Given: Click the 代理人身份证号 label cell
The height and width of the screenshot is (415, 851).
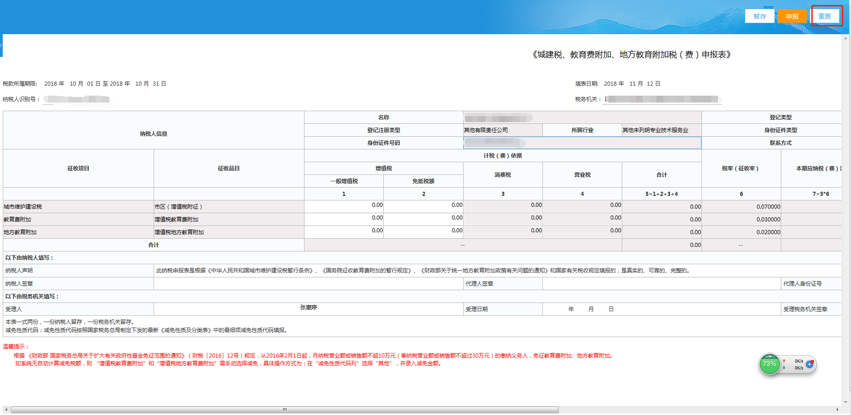Looking at the screenshot, I should tap(811, 283).
